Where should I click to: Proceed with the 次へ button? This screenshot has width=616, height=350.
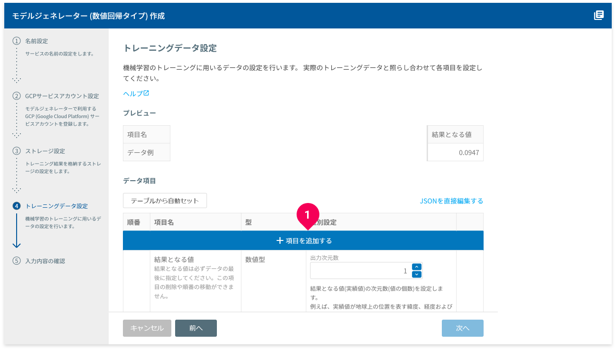tap(463, 328)
